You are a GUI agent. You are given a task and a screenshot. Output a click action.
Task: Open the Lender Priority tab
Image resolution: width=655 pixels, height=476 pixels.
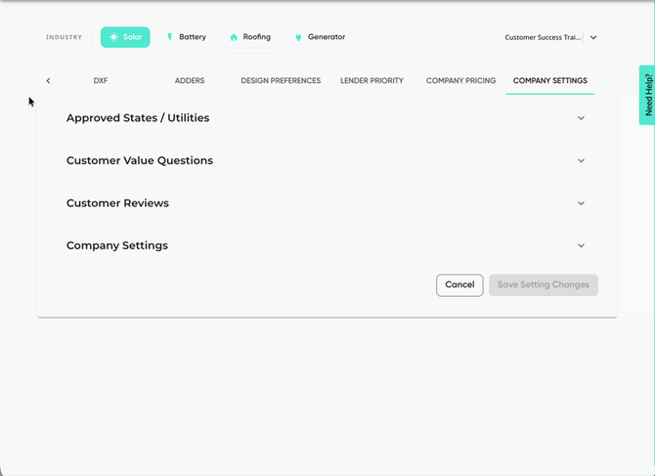(x=371, y=80)
